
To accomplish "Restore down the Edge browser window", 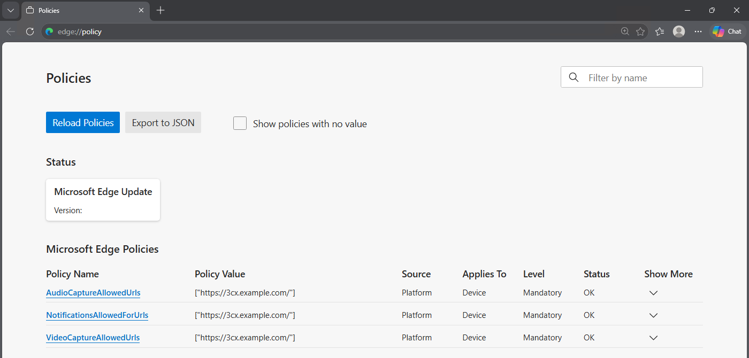I will [712, 10].
